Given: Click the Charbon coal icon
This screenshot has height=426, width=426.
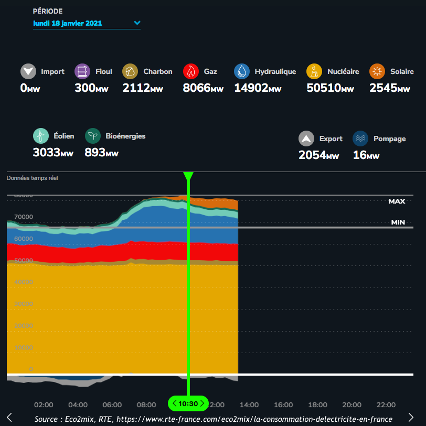Looking at the screenshot, I should [130, 71].
